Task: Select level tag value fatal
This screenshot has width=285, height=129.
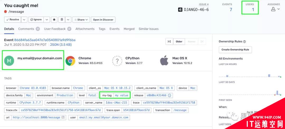Action: (92, 95)
